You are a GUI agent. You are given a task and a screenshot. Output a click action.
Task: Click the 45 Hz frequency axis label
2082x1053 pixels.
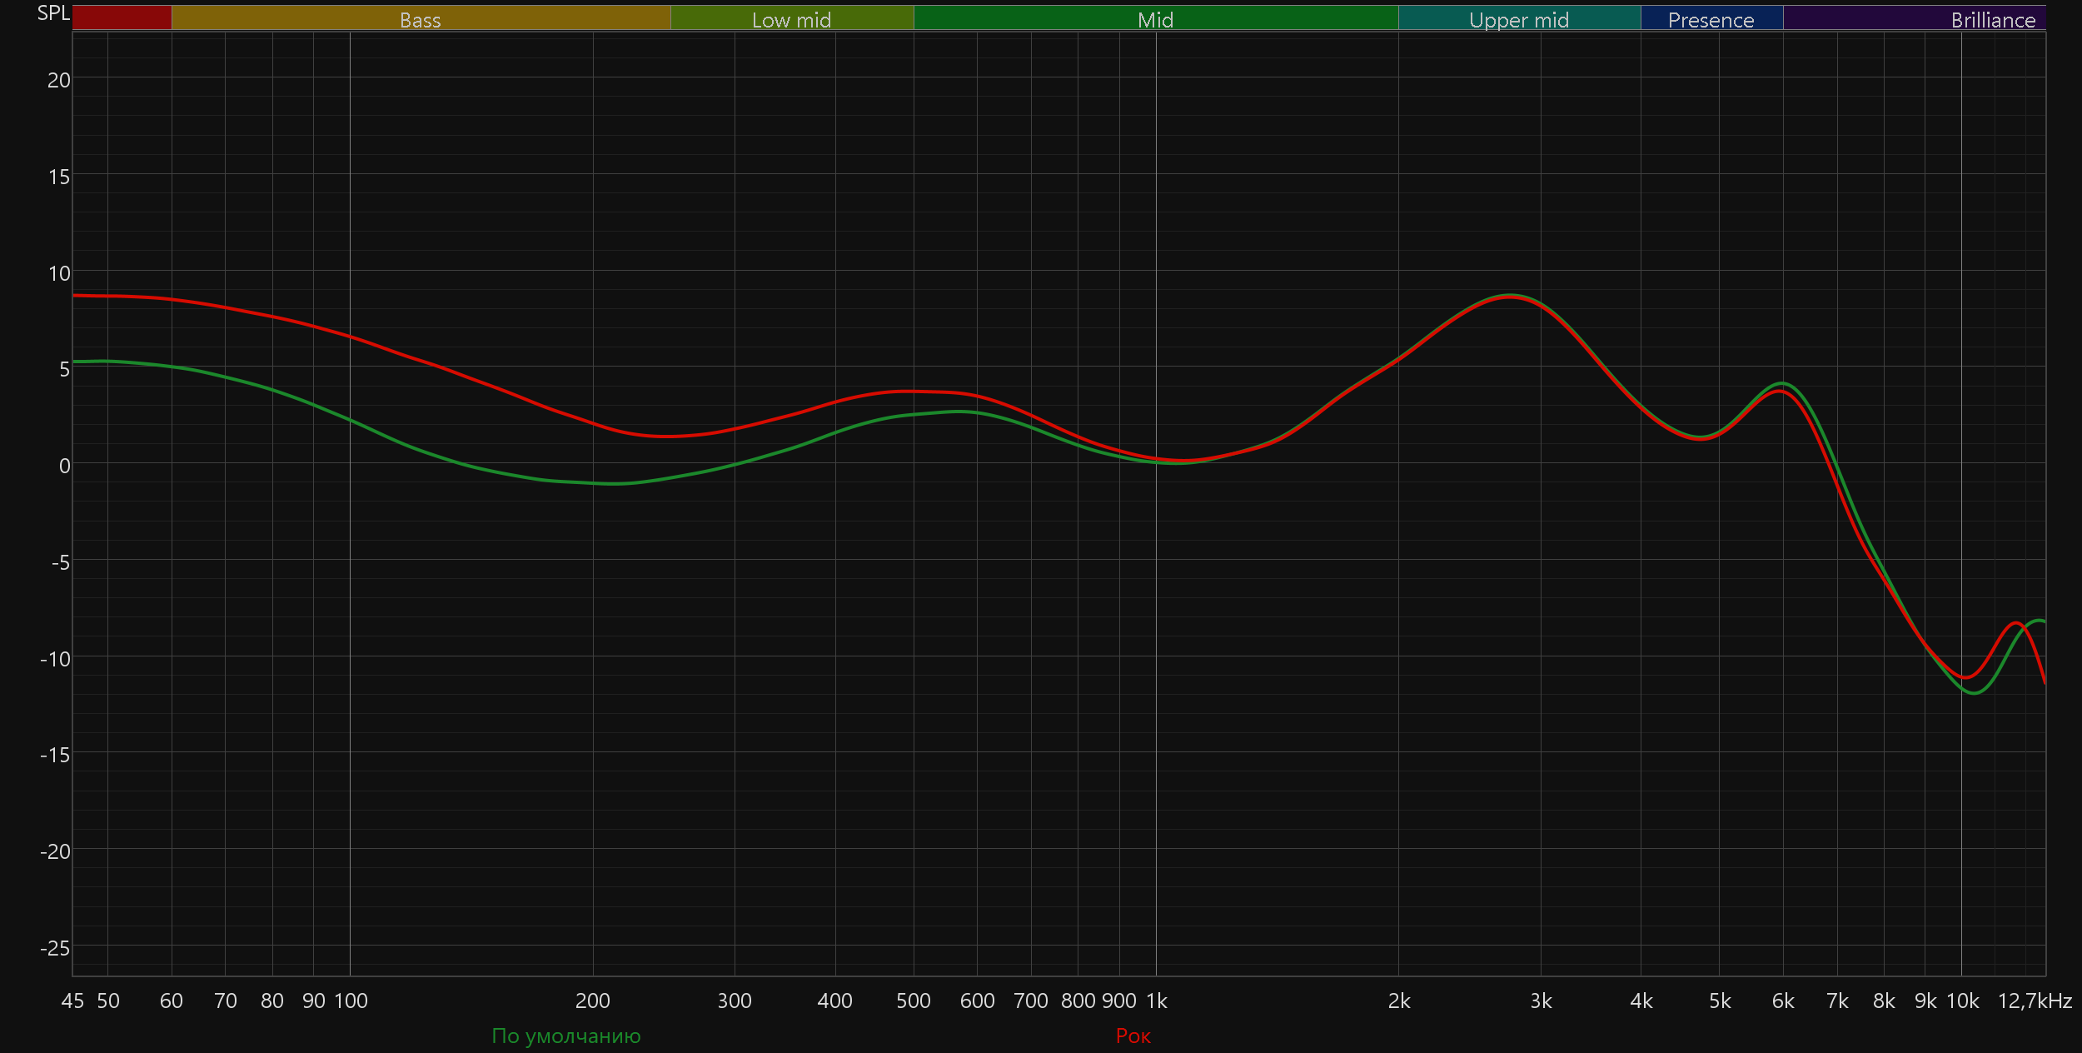tap(72, 1001)
